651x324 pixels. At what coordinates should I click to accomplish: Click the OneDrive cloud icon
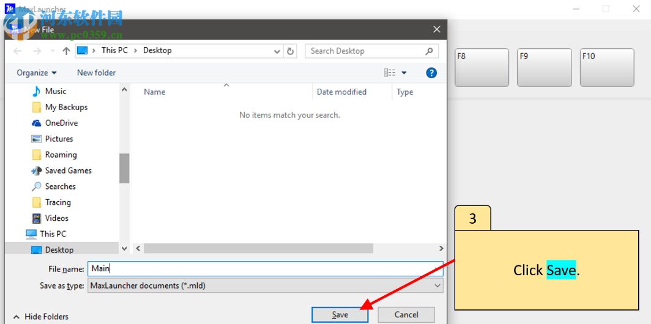point(37,123)
